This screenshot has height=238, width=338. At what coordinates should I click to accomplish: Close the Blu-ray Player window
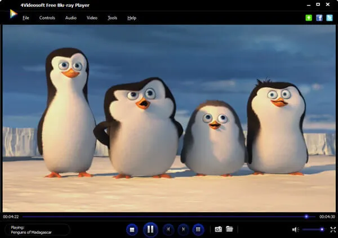pos(328,5)
